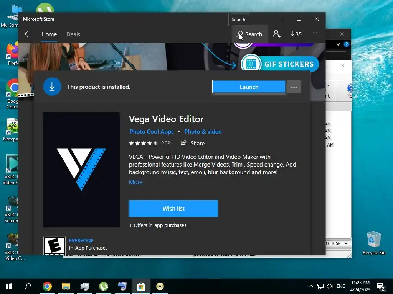Viewport: 393px width, 294px height.
Task: Open the downloads indicator showing 35
Action: [296, 34]
